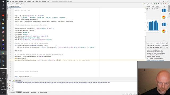
Task: Open the Run tool window tab
Action: pos(19,92)
